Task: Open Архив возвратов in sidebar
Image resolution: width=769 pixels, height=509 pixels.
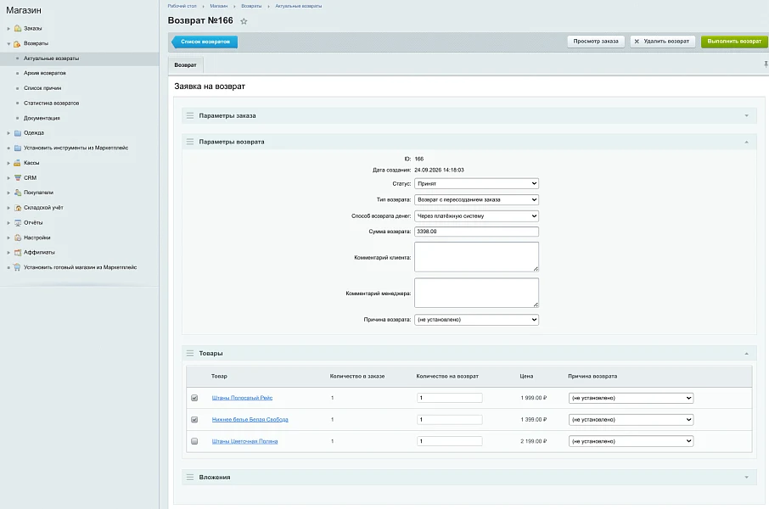Action: [x=45, y=73]
